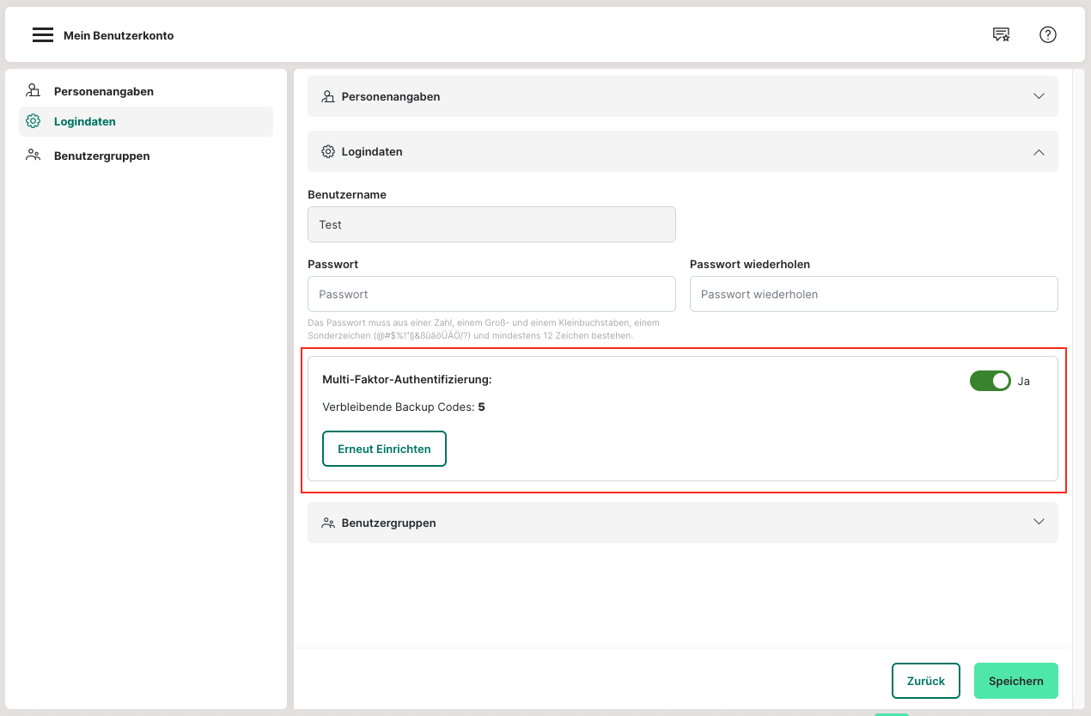Go to Personenangaben in the sidebar

pyautogui.click(x=103, y=91)
